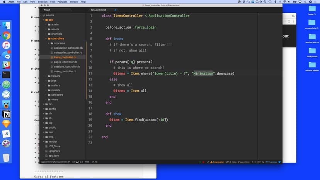
Task: Expand the helpers folder in project tree
Action: pyautogui.click(x=56, y=76)
